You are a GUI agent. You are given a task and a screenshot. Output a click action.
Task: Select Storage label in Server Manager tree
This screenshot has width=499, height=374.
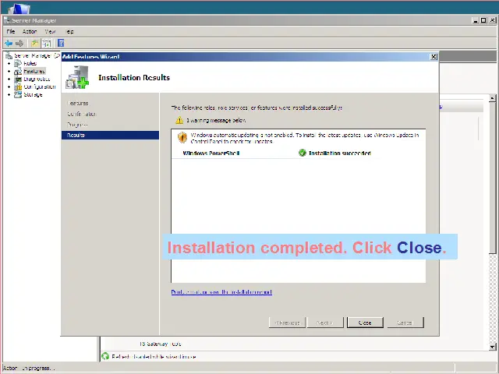click(x=33, y=94)
